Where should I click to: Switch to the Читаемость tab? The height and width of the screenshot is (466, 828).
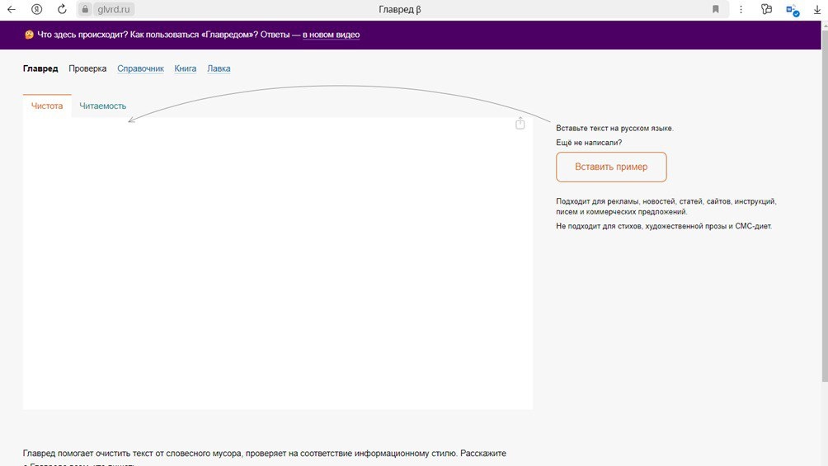(102, 106)
